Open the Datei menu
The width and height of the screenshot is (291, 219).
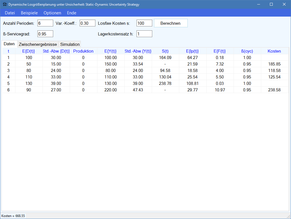10,13
